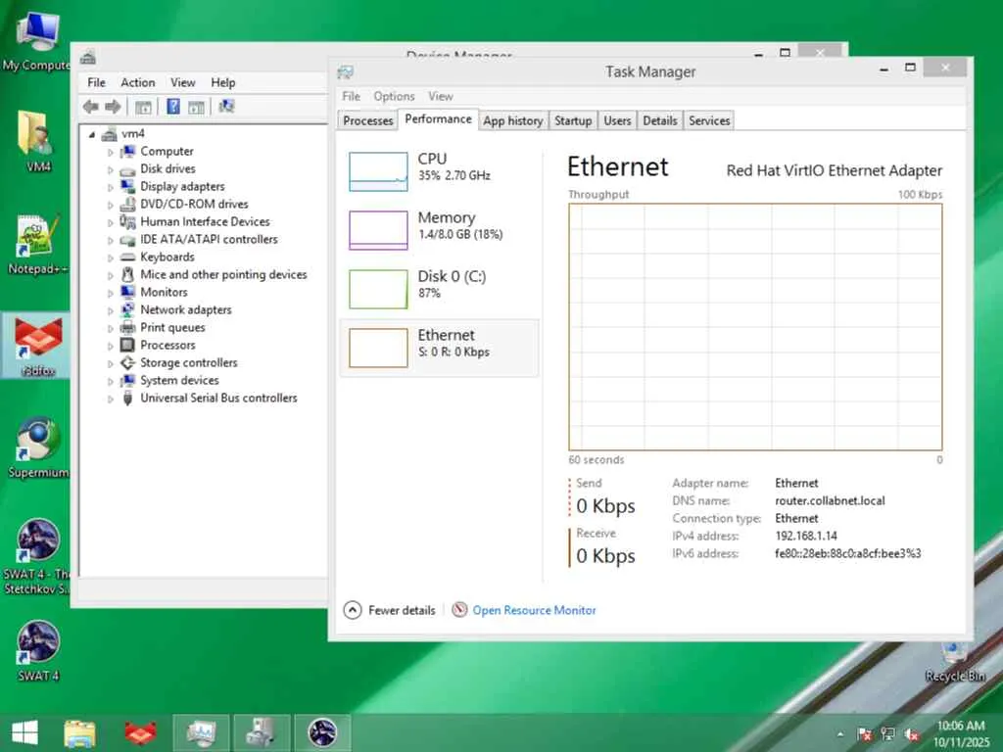Expand the Processors node
The height and width of the screenshot is (752, 1003).
(110, 346)
